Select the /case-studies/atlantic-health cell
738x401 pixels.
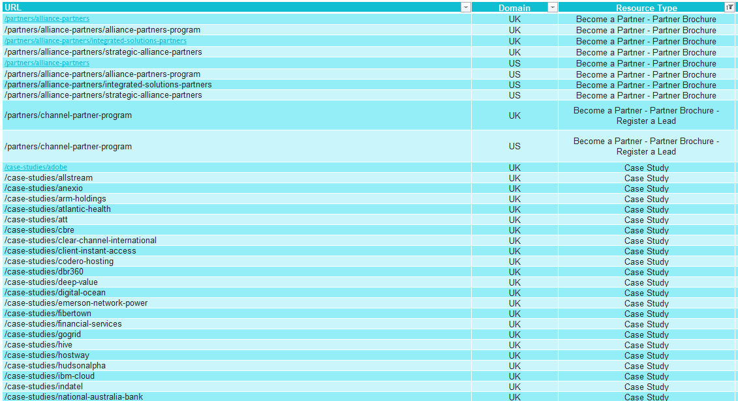tap(237, 209)
